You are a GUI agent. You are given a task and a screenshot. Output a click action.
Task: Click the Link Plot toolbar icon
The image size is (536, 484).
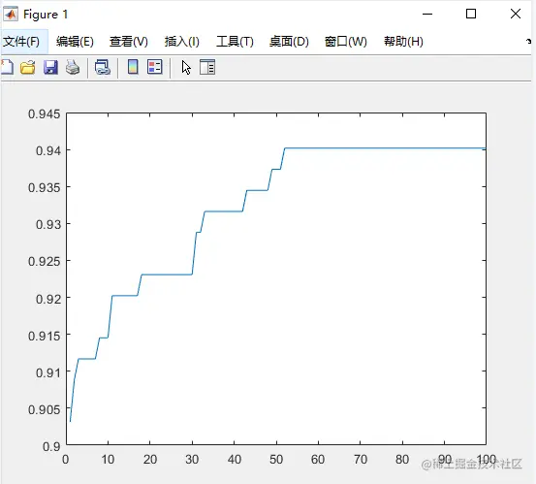[102, 67]
